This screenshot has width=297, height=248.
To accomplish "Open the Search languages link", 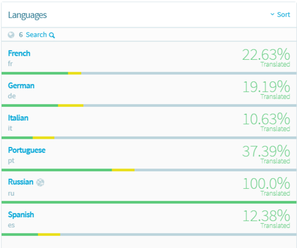I will coord(37,35).
